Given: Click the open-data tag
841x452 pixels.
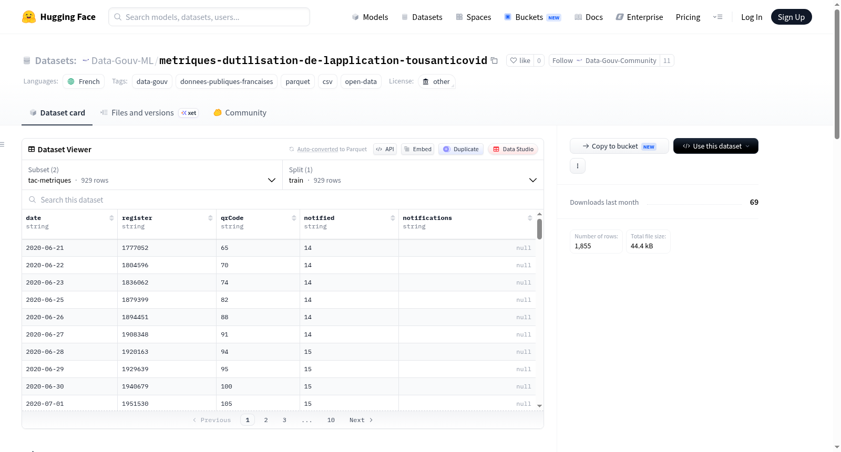Looking at the screenshot, I should 361,81.
